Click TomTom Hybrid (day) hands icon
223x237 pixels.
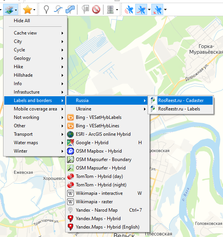point(71,176)
